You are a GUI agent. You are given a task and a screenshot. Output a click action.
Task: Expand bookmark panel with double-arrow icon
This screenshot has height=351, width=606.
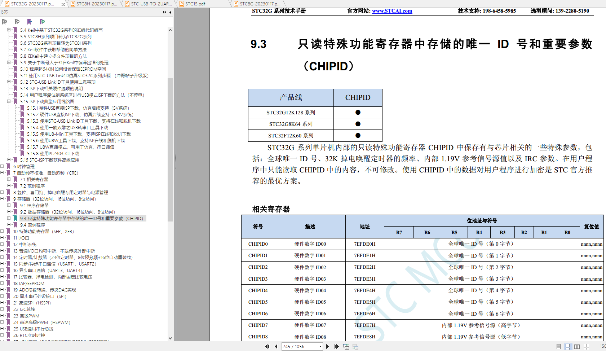(x=165, y=12)
